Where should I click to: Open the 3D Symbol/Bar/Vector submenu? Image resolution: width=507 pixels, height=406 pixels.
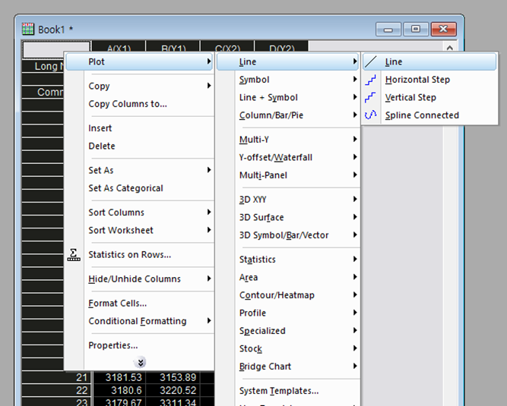pos(288,235)
